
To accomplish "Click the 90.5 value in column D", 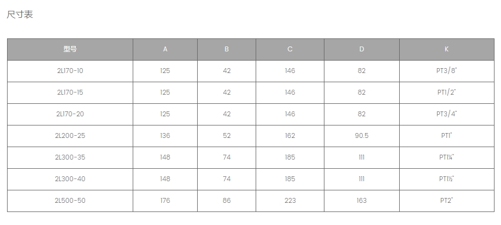I will [x=362, y=136].
